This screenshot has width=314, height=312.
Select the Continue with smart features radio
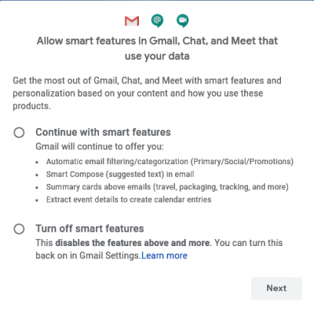pos(19,133)
